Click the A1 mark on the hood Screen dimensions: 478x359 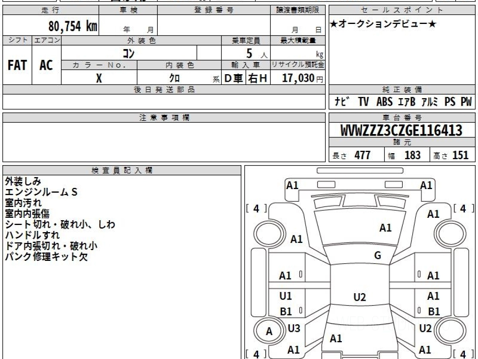coord(385,228)
